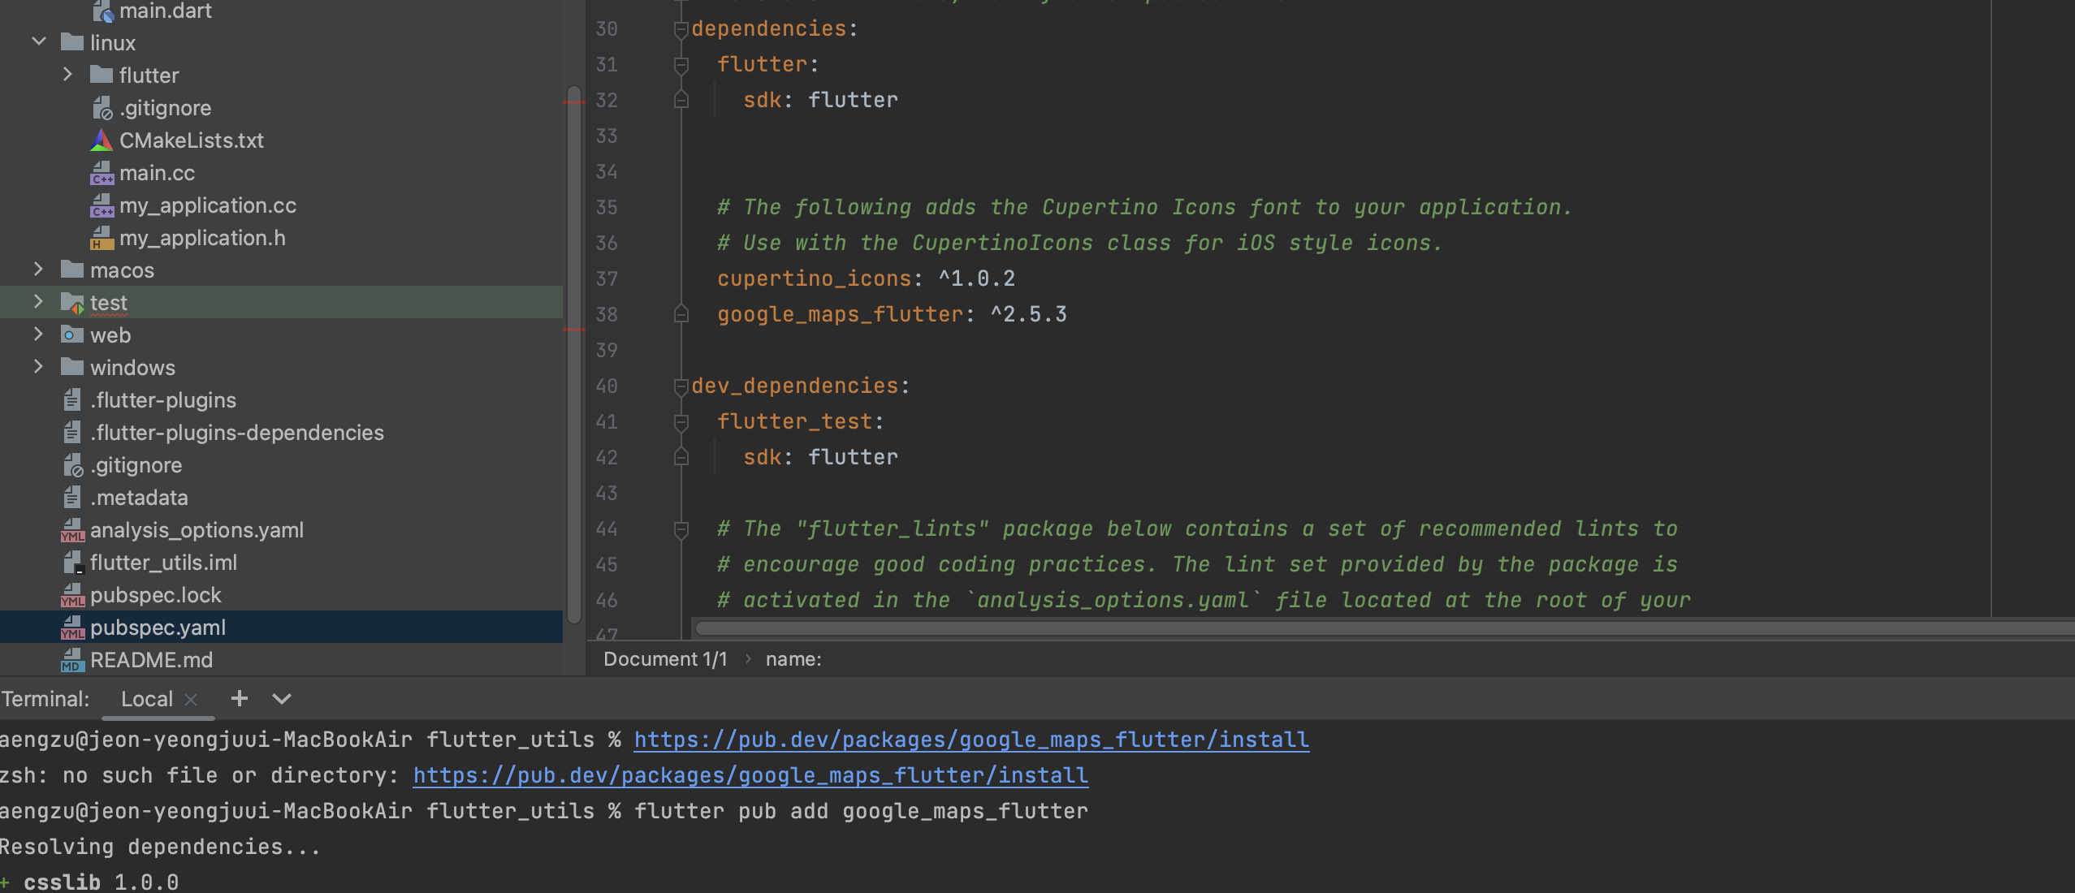The width and height of the screenshot is (2075, 893).
Task: Click the cupertino_icons version ^1.0.2
Action: point(977,279)
